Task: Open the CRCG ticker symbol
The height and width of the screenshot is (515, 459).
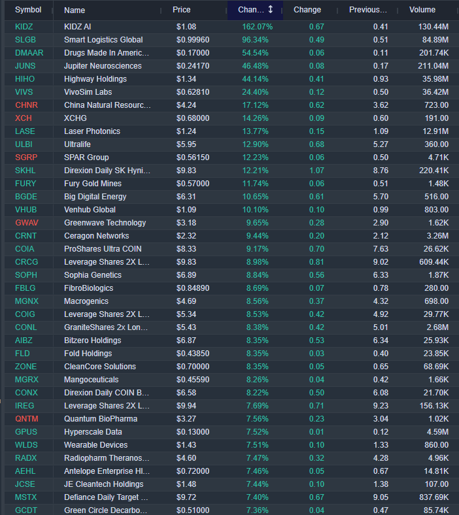Action: (27, 262)
